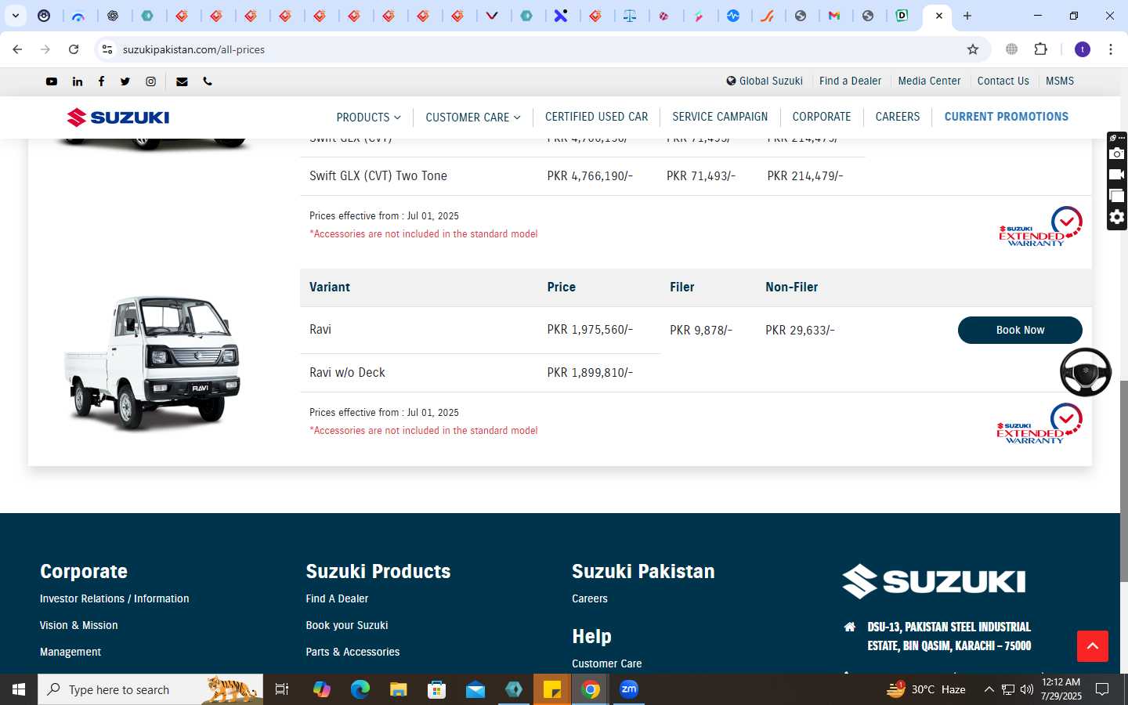
Task: Open Find A Dealer footer link
Action: coord(337,598)
